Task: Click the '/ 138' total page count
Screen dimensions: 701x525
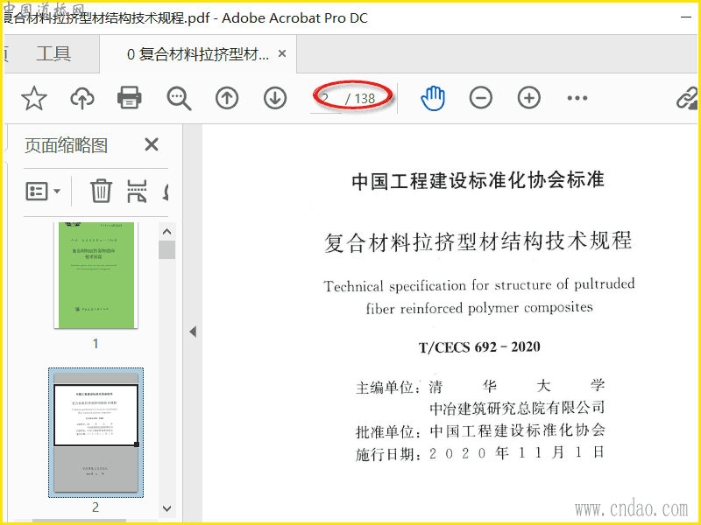Action: click(x=360, y=99)
